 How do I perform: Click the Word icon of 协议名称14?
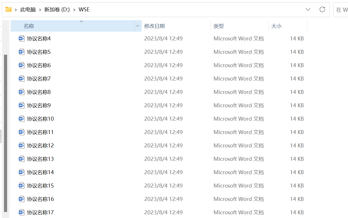[22, 172]
